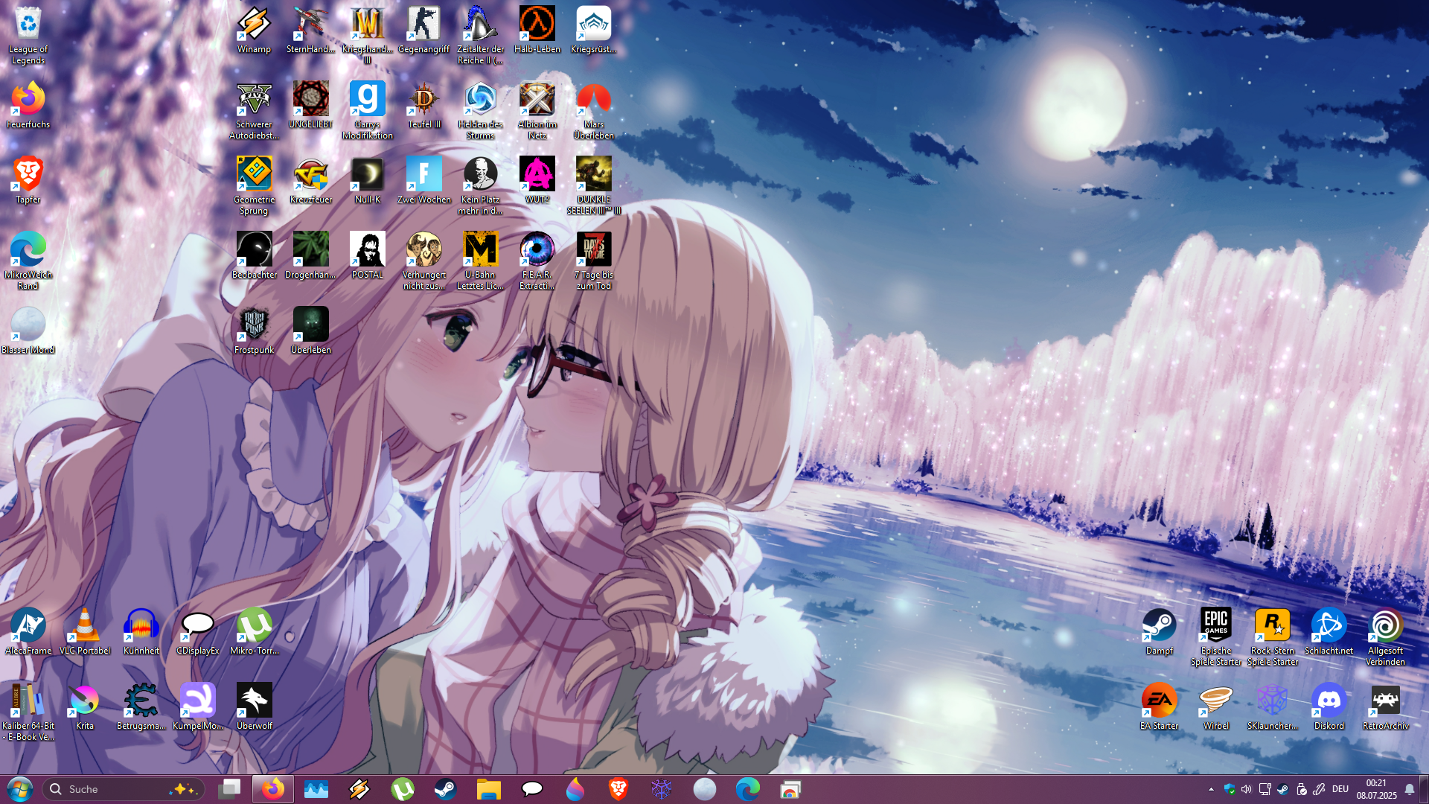Open µTorrent from the taskbar

(403, 789)
